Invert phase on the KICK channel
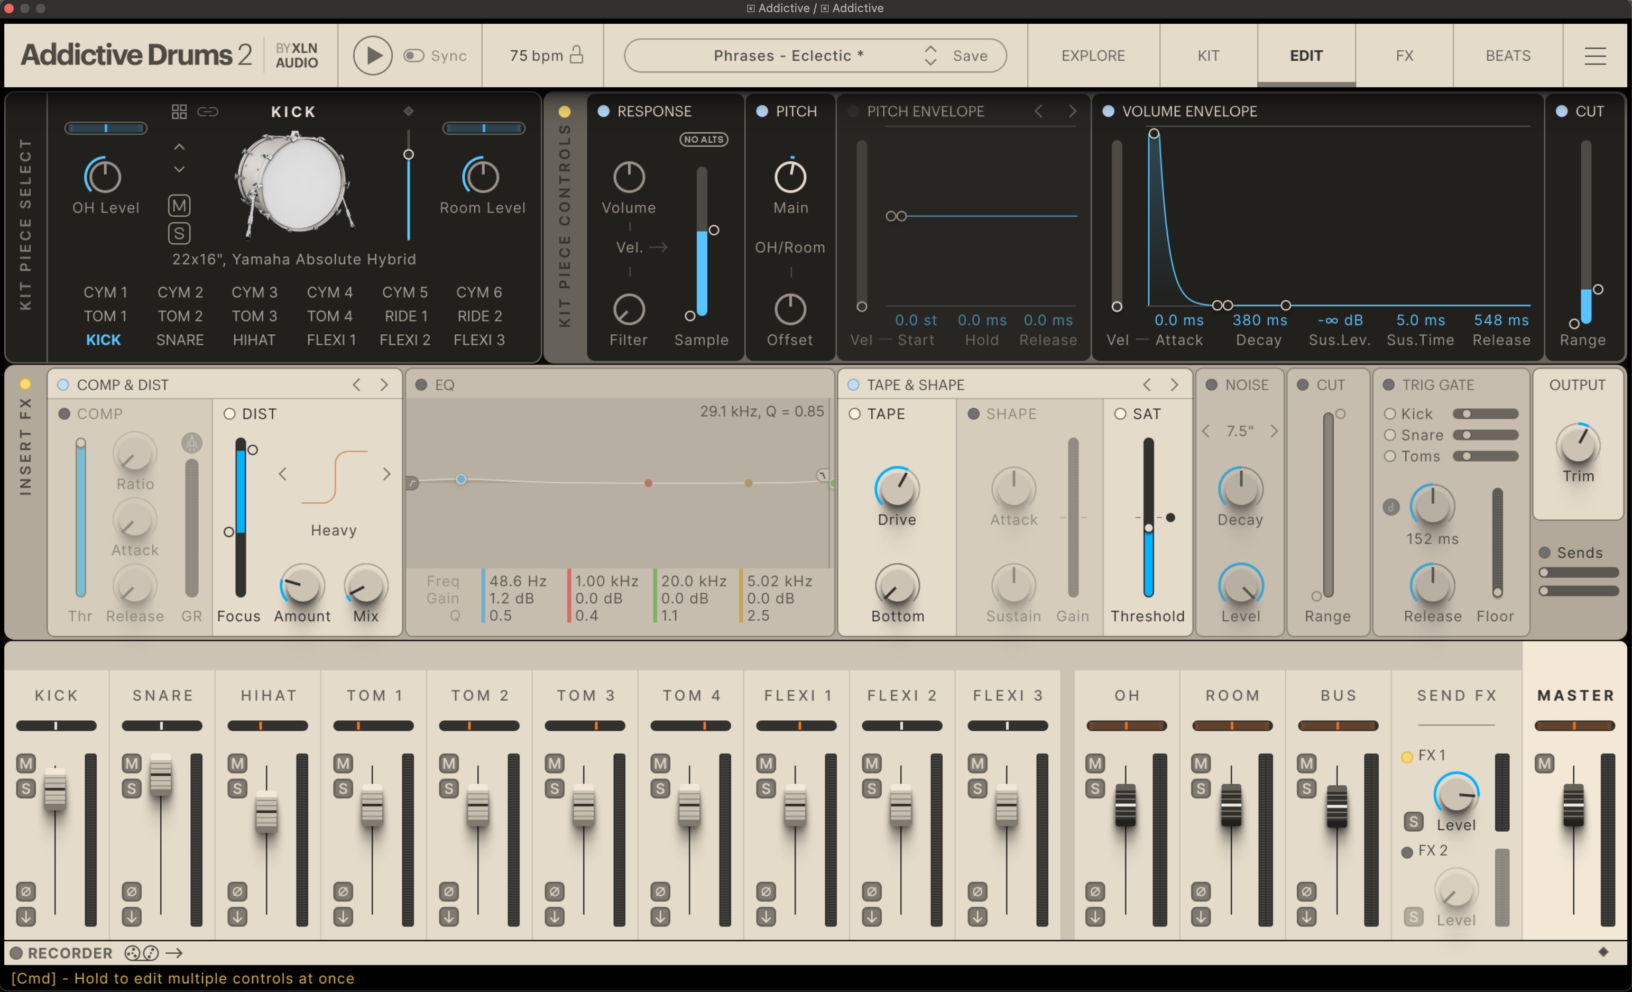The width and height of the screenshot is (1632, 992). coord(26,892)
